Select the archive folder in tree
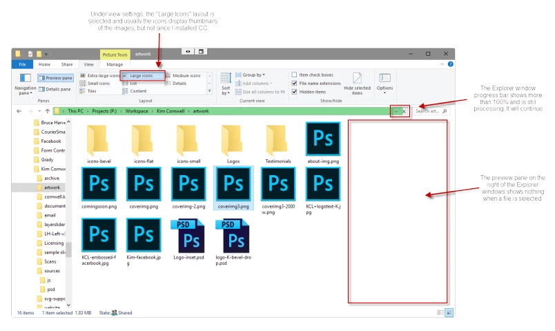The image size is (555, 331). click(x=52, y=178)
